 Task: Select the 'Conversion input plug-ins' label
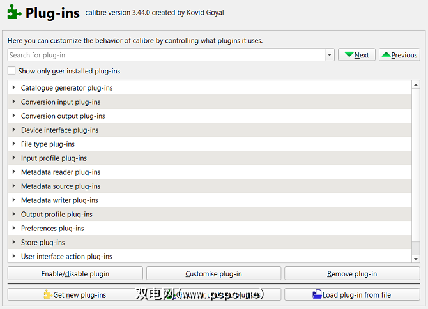[x=61, y=102]
